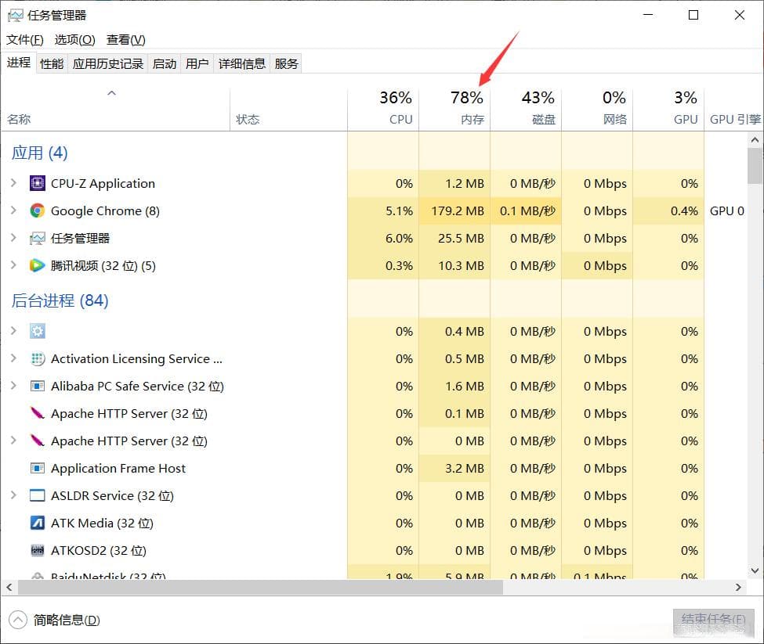The height and width of the screenshot is (644, 764).
Task: Collapse to 简略信息 view with arrow
Action: click(18, 620)
